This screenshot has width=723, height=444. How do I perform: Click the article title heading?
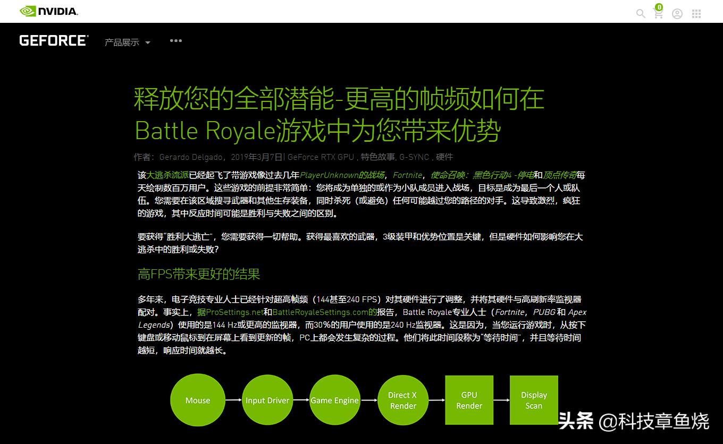tap(339, 115)
